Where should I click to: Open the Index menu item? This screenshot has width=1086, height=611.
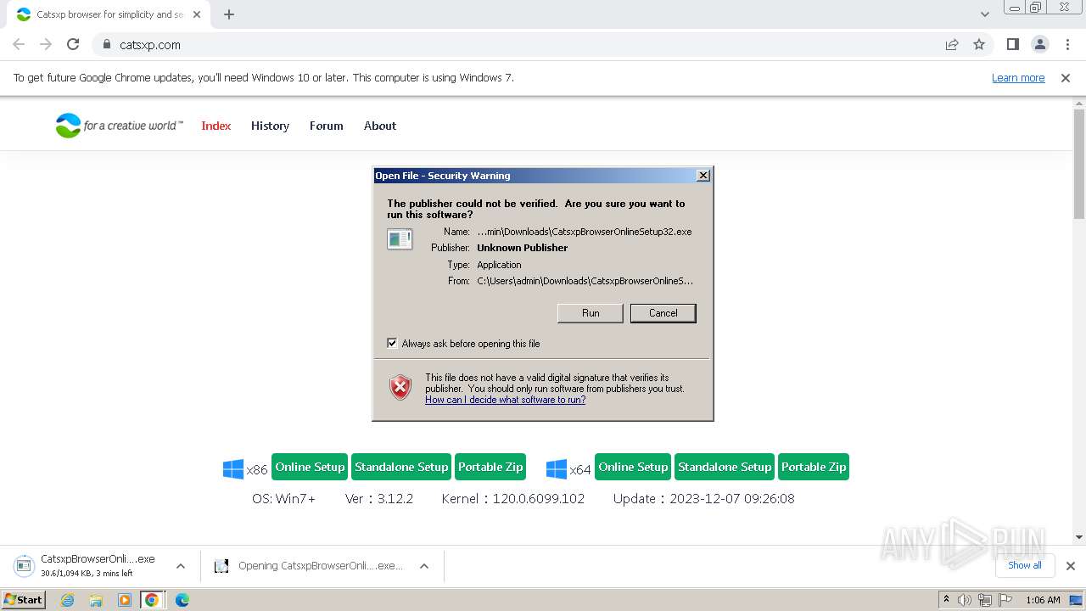(216, 126)
